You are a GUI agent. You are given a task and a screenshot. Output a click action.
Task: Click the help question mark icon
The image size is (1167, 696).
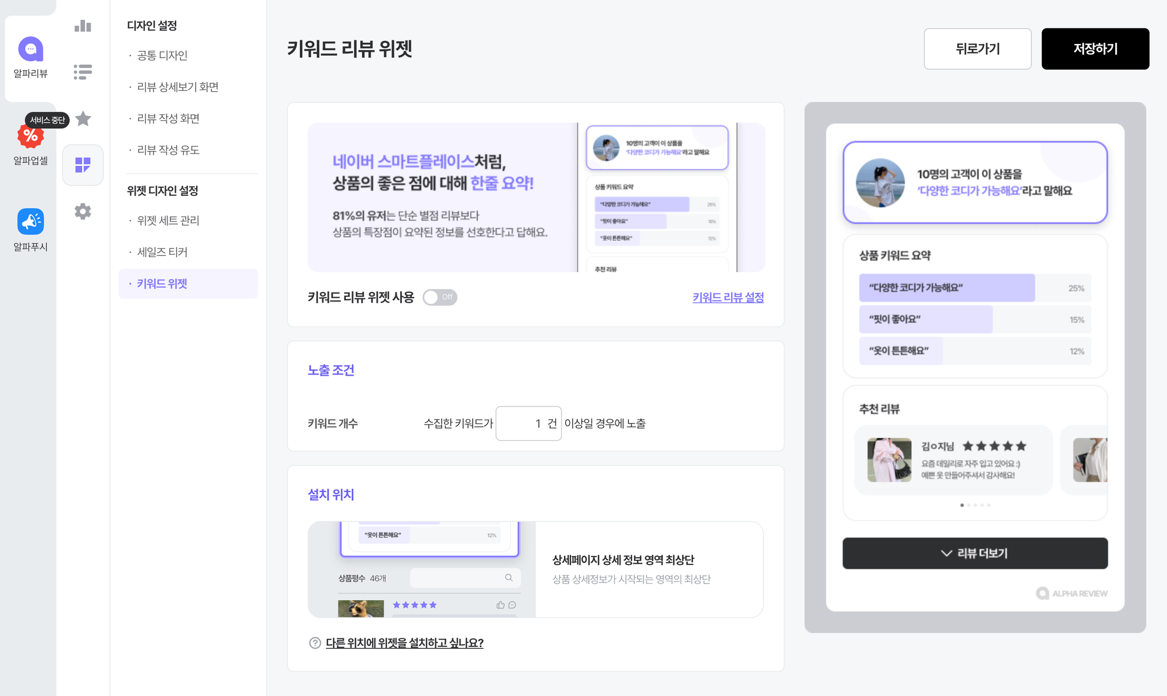(315, 643)
